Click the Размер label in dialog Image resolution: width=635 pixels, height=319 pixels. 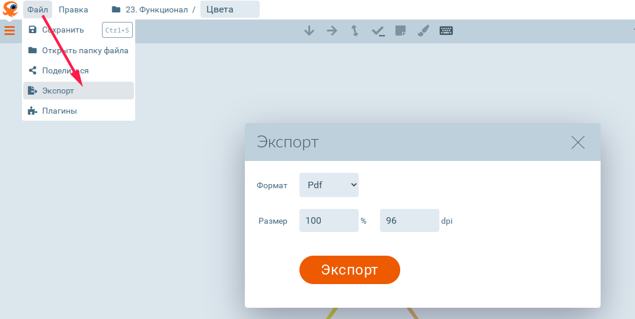click(273, 221)
